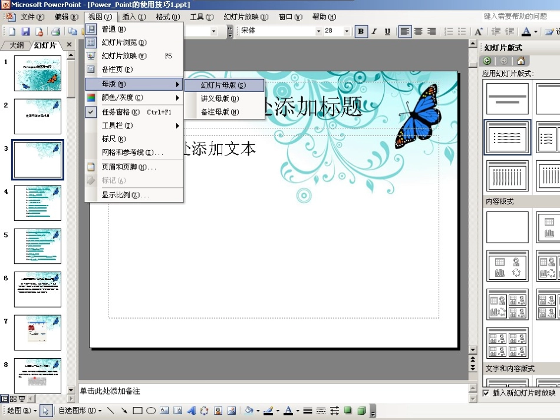560x420 pixels.
Task: Select slide 1 thumbnail
Action: tap(38, 73)
